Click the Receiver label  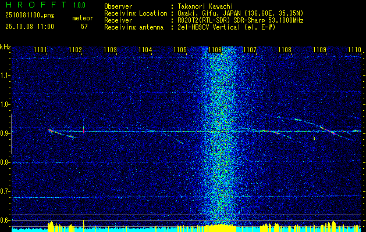tap(118, 20)
